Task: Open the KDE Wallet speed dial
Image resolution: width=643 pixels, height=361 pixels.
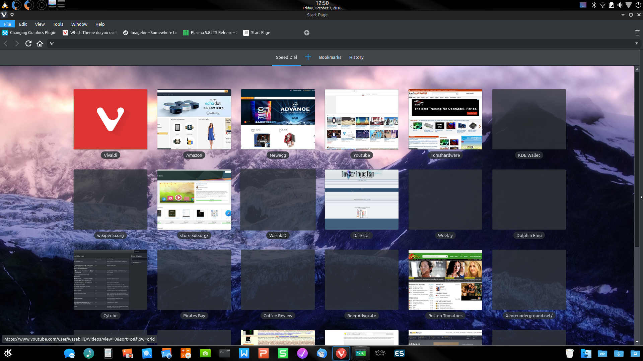Action: pyautogui.click(x=529, y=119)
